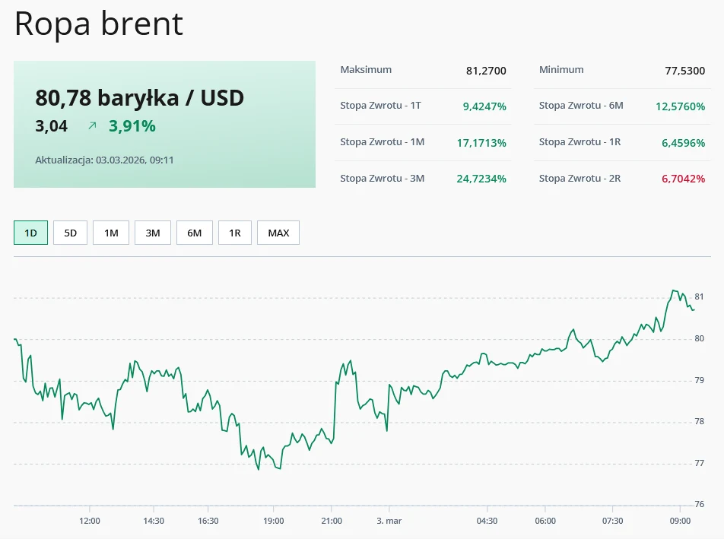Viewport: 724px width, 539px height.
Task: Select the 6M range button
Action: (x=194, y=233)
